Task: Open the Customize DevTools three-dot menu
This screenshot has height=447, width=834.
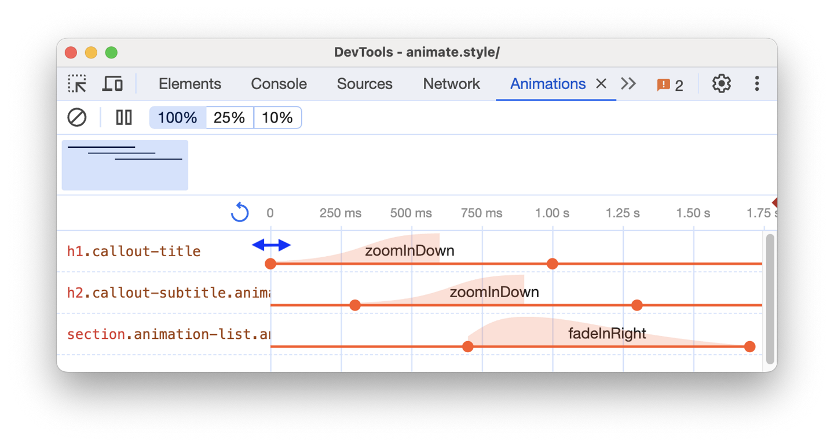Action: 756,83
